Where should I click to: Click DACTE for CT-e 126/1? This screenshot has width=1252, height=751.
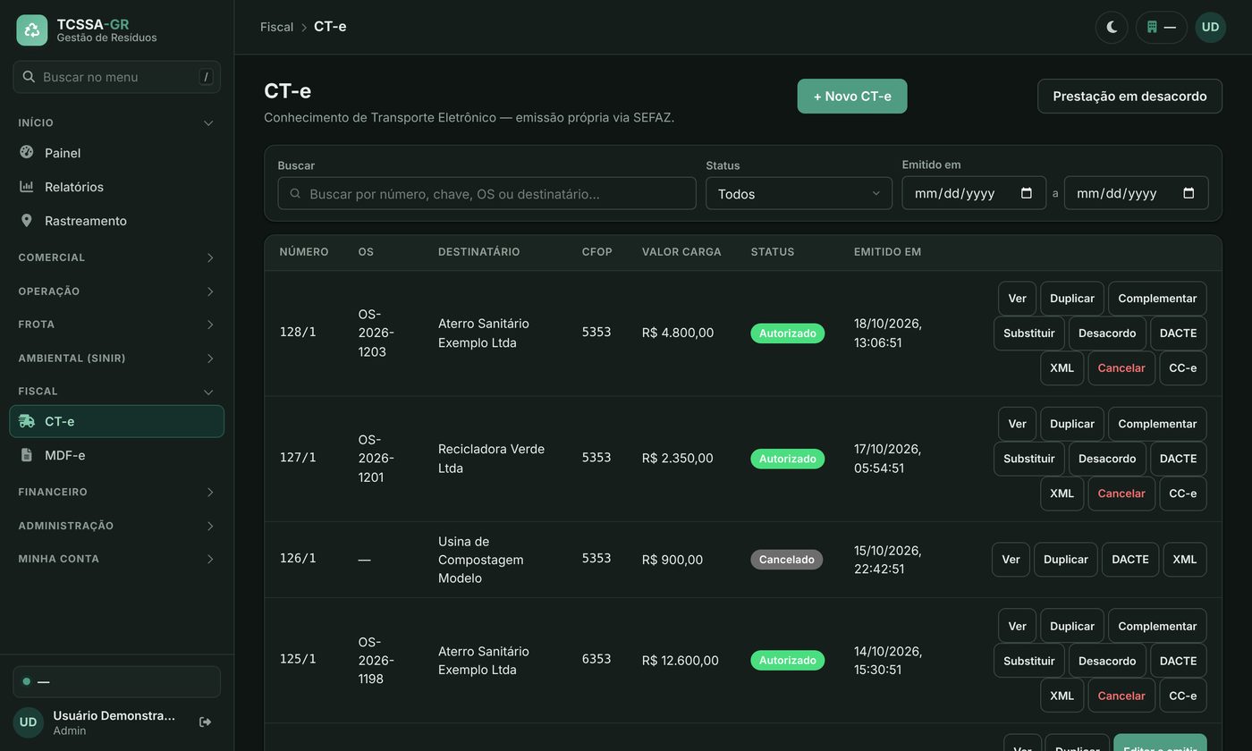(1130, 560)
